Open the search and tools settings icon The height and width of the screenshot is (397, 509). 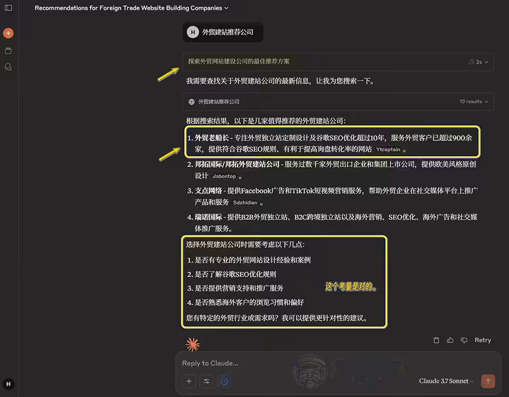(207, 381)
